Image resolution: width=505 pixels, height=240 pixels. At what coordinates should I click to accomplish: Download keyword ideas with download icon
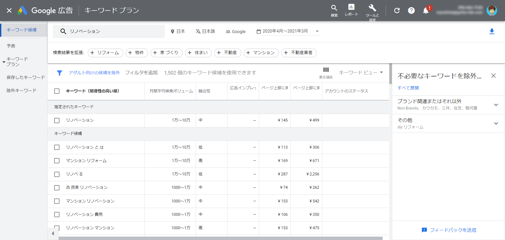tap(492, 32)
